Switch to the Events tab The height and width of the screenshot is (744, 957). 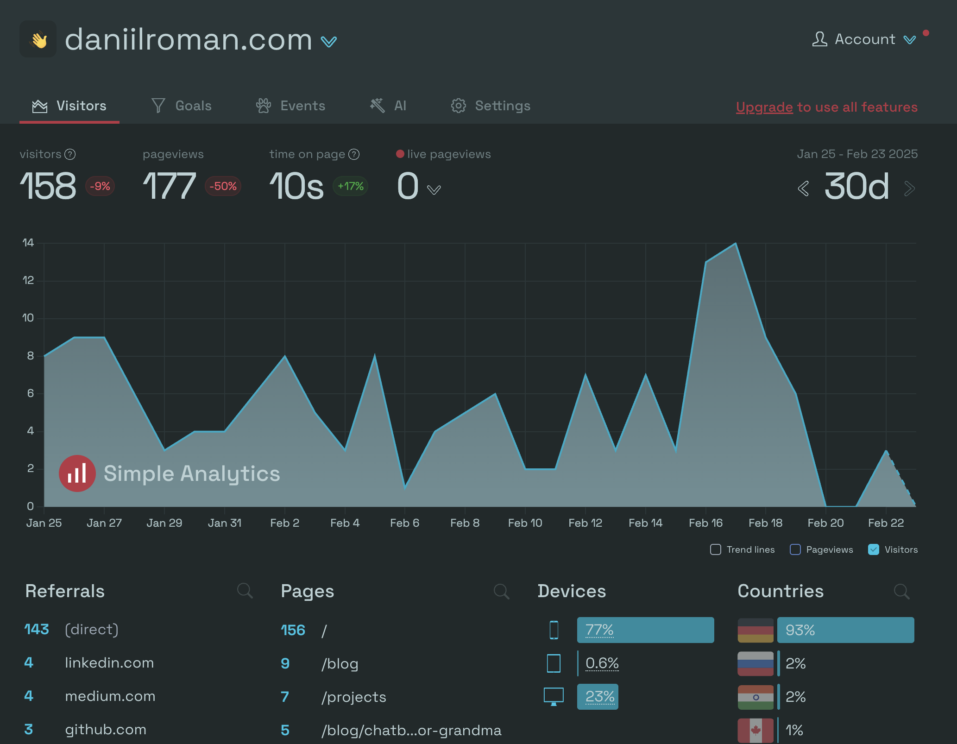pyautogui.click(x=290, y=106)
